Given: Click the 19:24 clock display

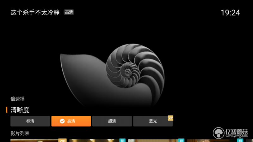Looking at the screenshot, I should click(230, 13).
